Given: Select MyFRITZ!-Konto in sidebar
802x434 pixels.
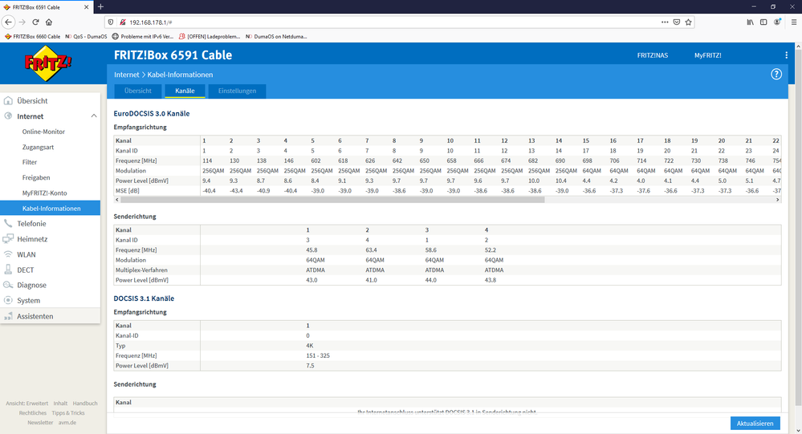Looking at the screenshot, I should pyautogui.click(x=44, y=193).
